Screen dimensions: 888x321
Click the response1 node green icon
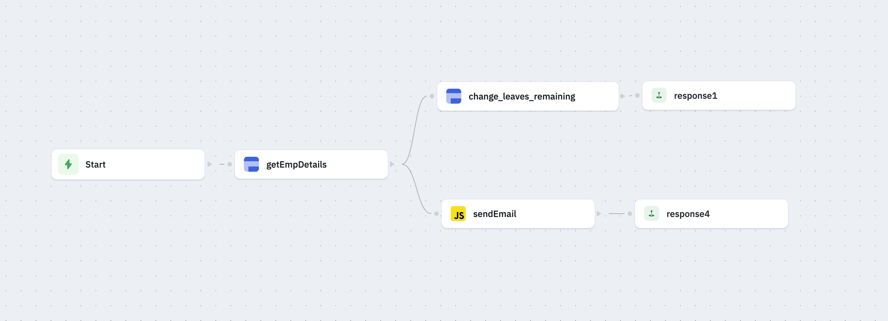tap(659, 95)
